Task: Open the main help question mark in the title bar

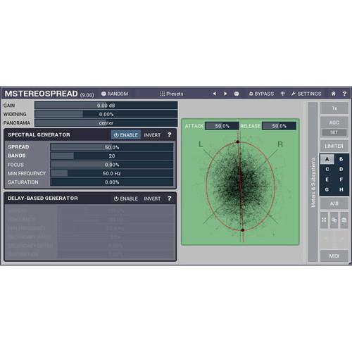Action: (x=344, y=94)
